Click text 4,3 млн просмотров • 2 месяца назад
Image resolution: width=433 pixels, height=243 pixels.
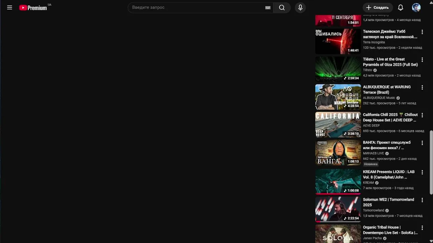pyautogui.click(x=392, y=75)
